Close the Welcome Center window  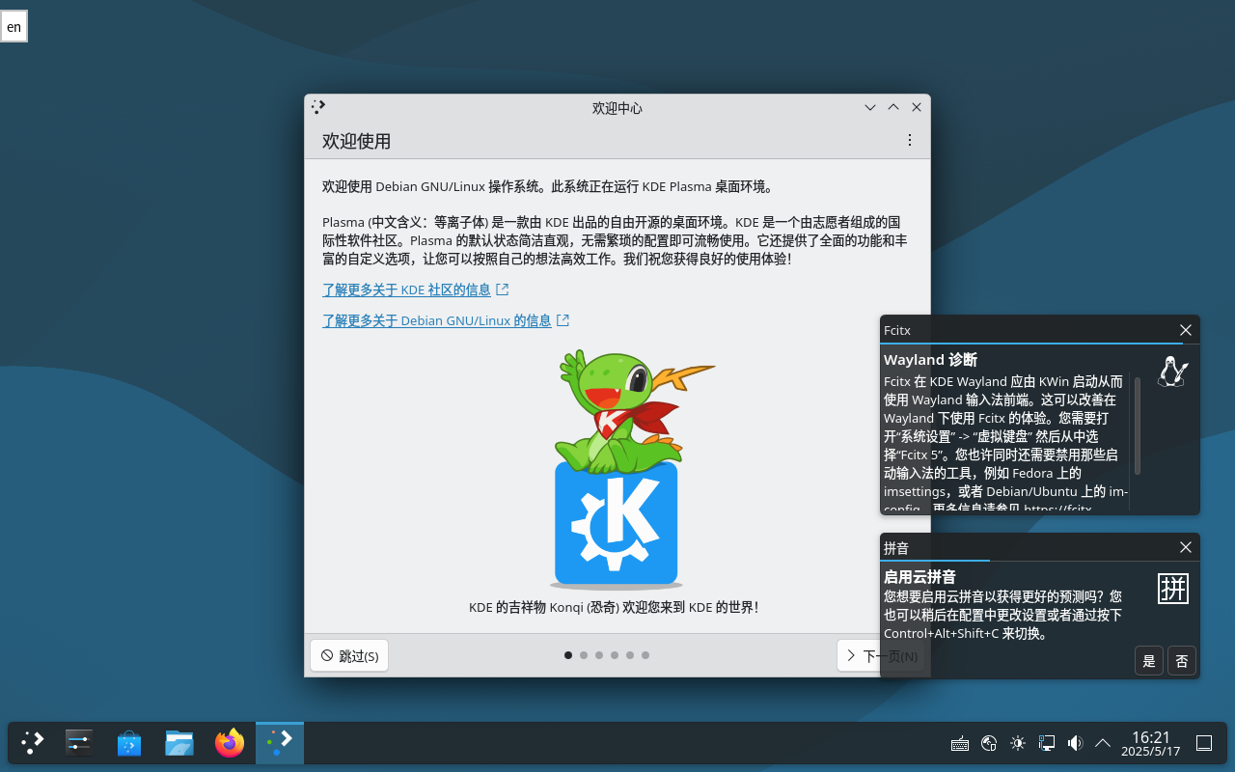(x=917, y=107)
